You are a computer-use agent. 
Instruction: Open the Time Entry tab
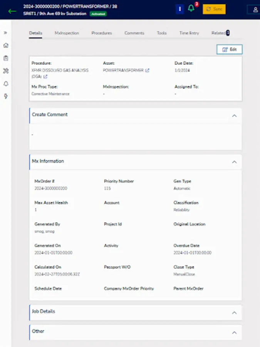point(189,33)
